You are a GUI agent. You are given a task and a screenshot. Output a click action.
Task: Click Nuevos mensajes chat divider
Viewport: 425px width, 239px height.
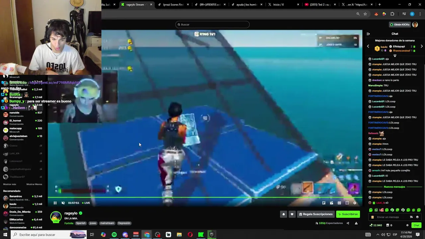pyautogui.click(x=394, y=187)
